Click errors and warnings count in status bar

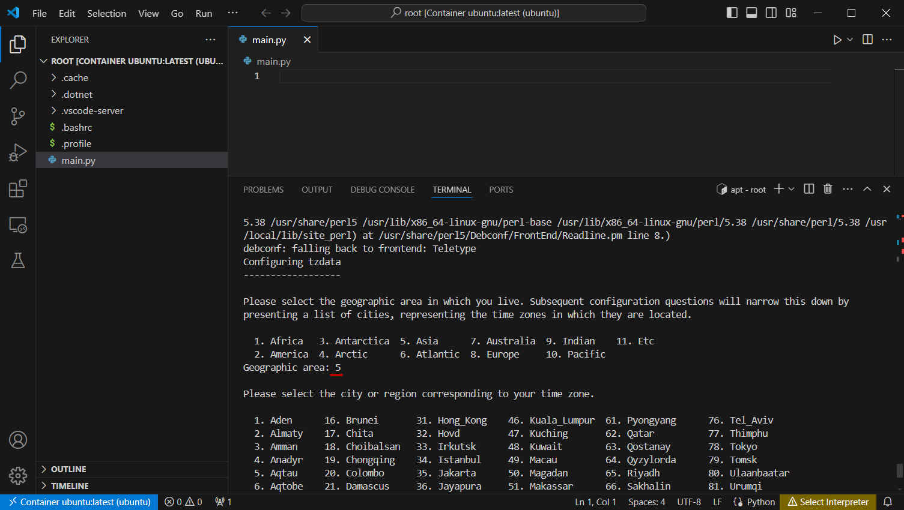[183, 502]
